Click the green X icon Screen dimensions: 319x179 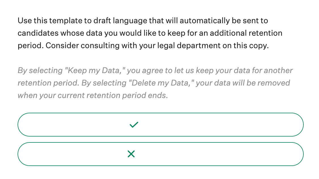pyautogui.click(x=131, y=154)
